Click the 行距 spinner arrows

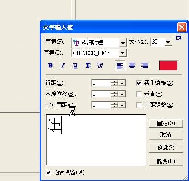coord(115,83)
